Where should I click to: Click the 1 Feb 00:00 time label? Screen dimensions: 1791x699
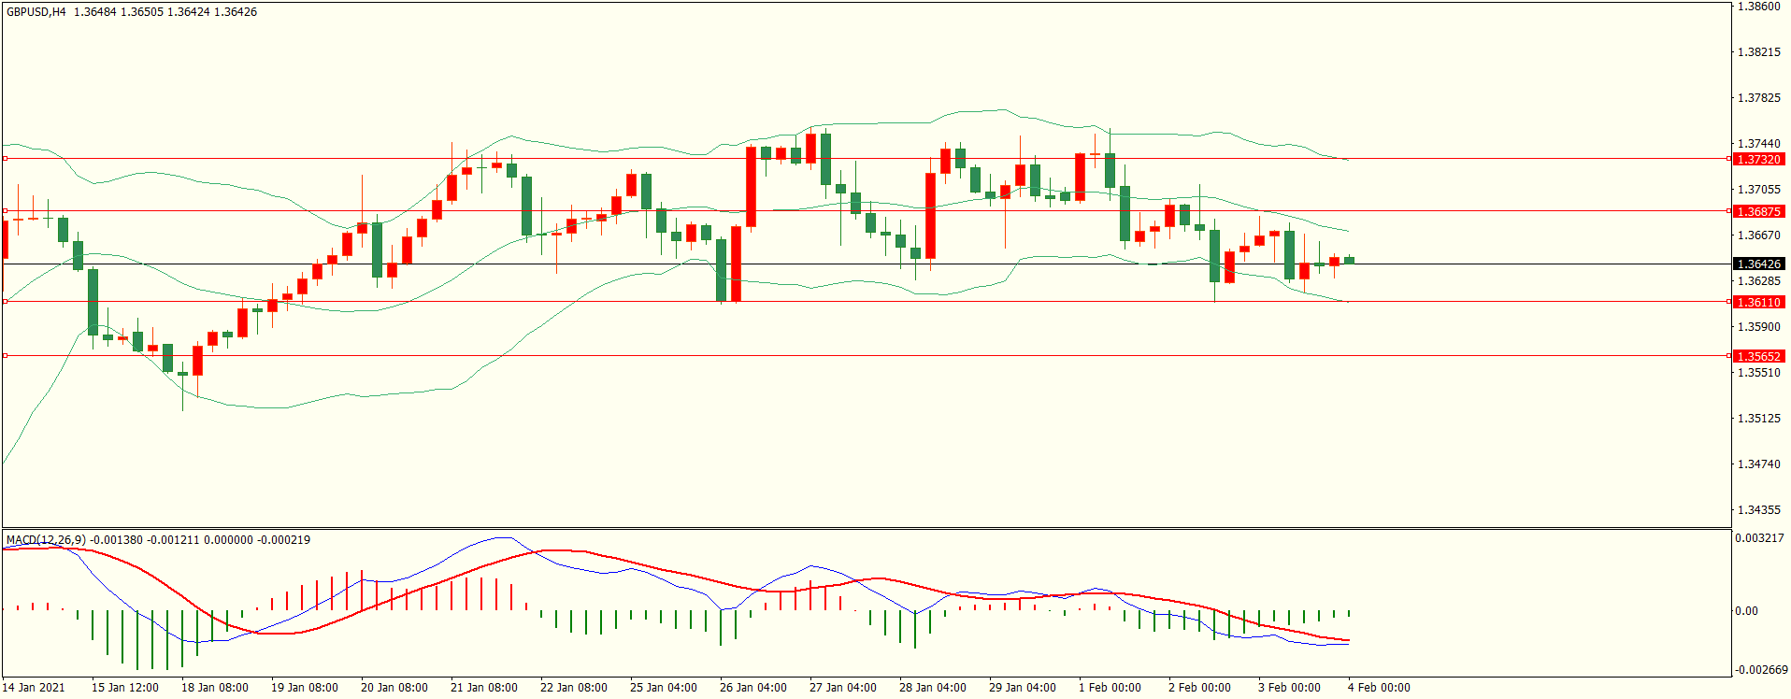click(1110, 688)
